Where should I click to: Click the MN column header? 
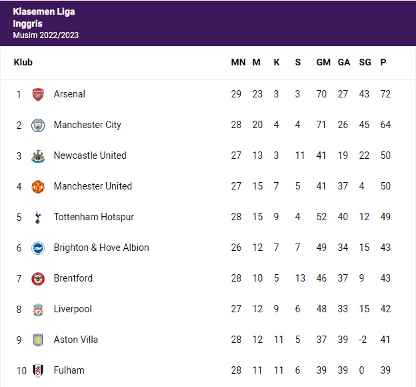click(x=238, y=62)
